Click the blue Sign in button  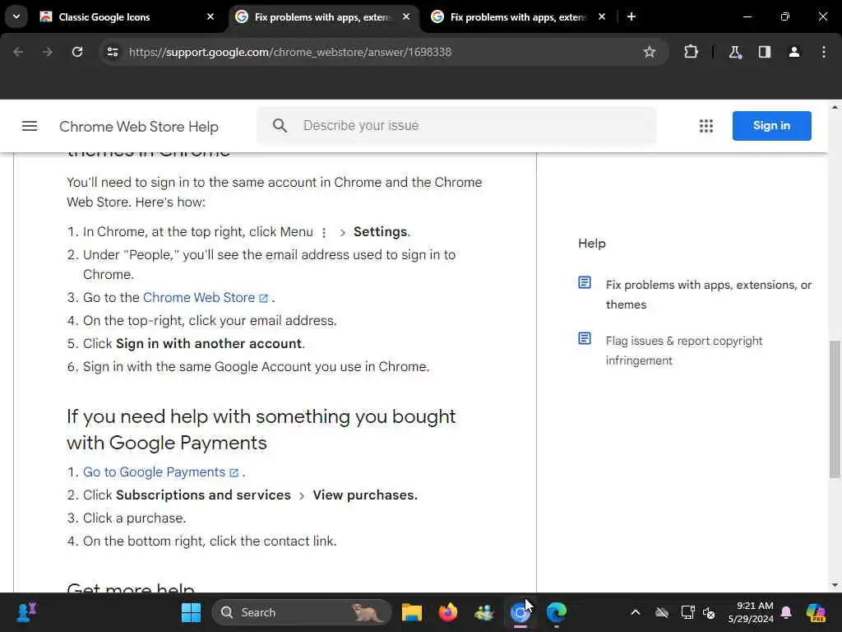[771, 126]
